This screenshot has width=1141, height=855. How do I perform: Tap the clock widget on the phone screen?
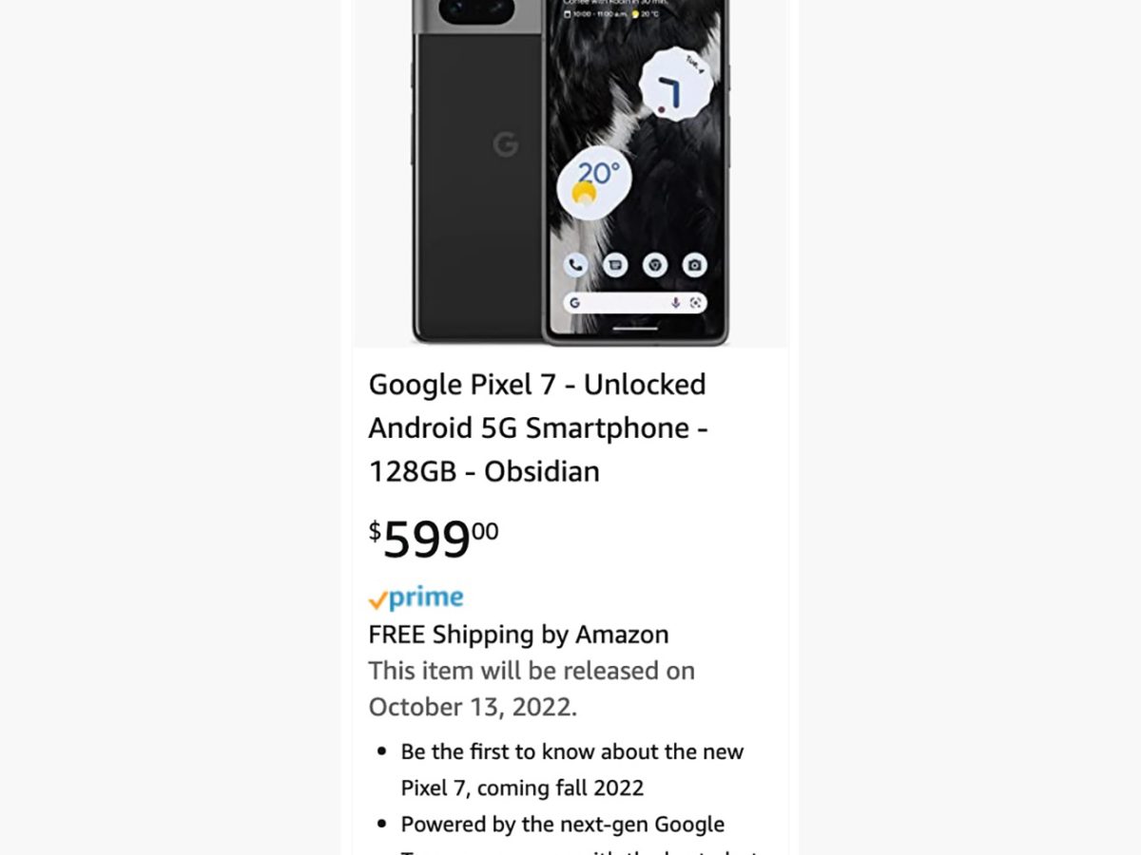click(x=675, y=88)
